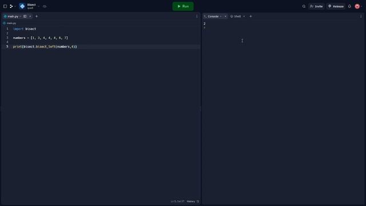Run the program with the Run button

(183, 6)
